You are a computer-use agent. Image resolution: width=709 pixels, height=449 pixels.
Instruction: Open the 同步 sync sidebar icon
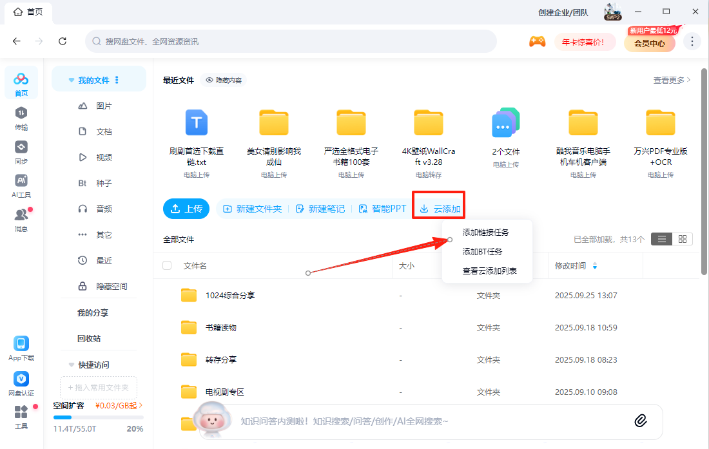(21, 152)
